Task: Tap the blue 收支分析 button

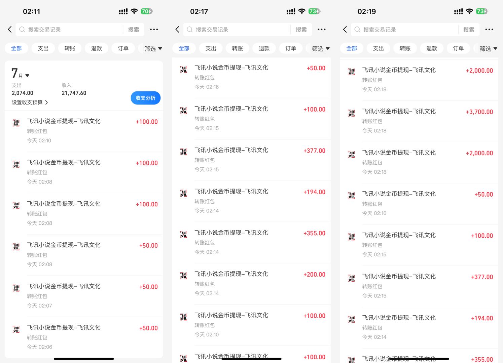Action: [145, 98]
